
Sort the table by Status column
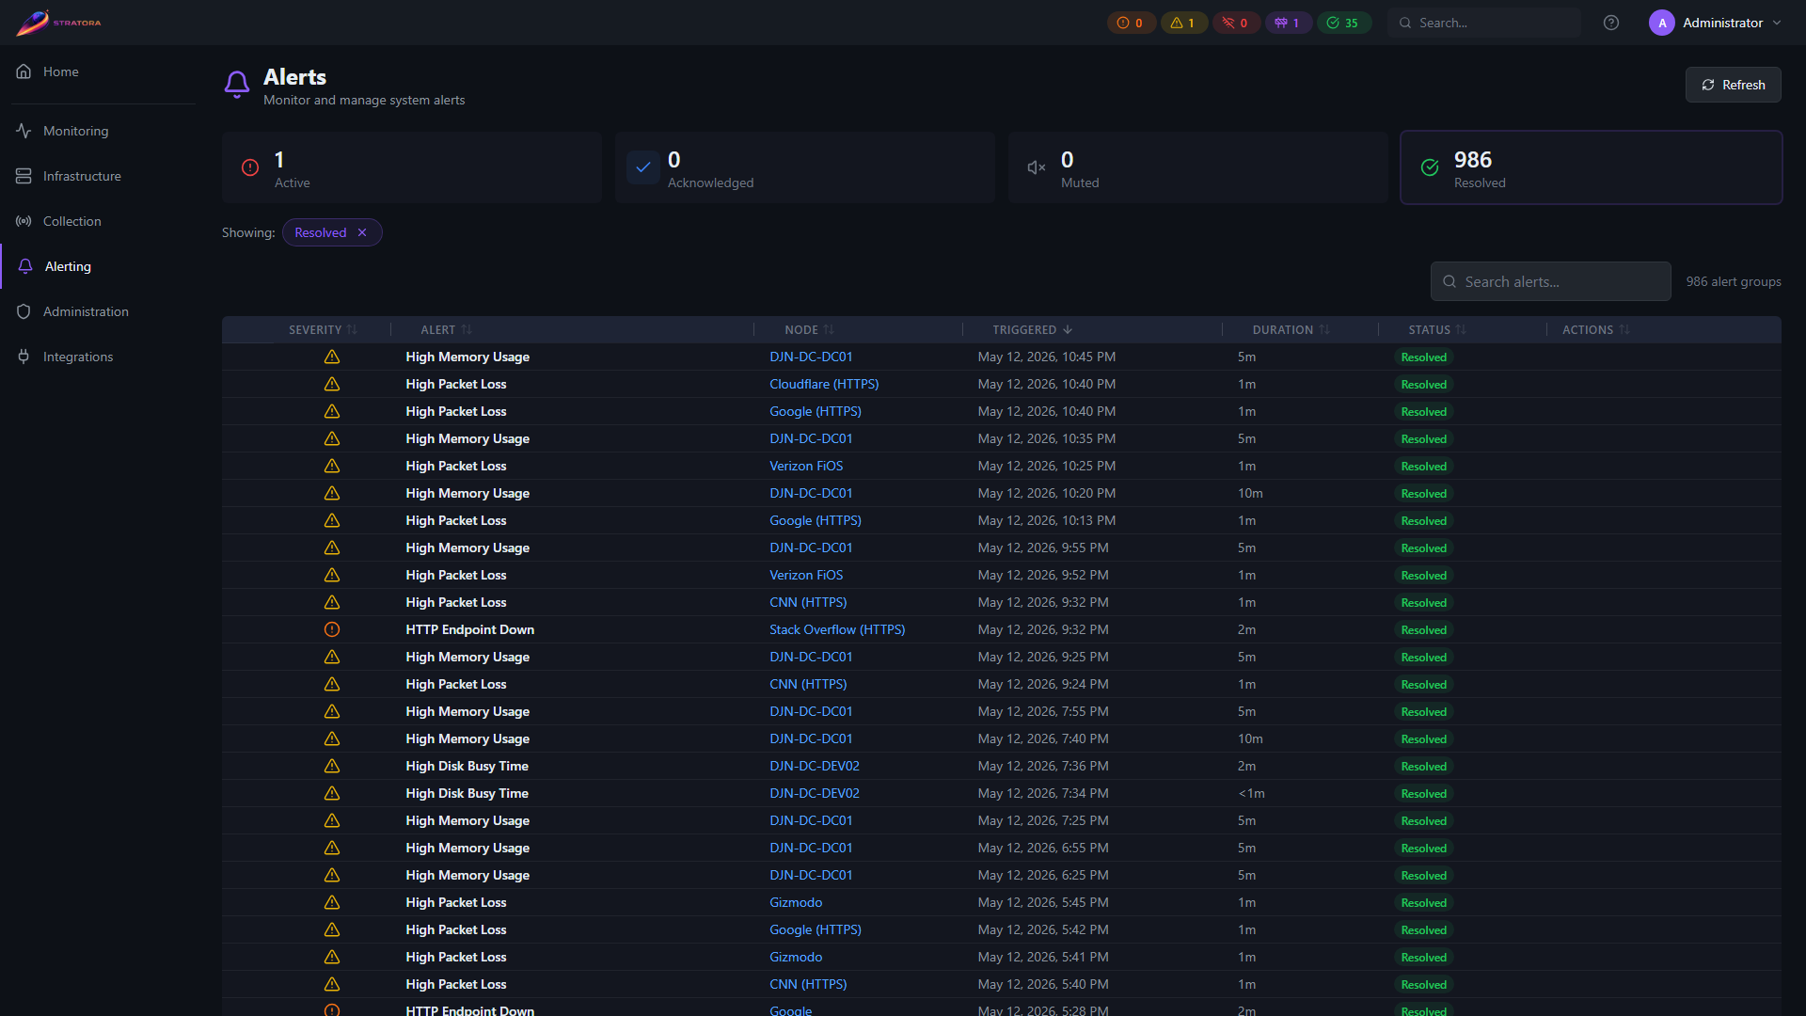click(1437, 329)
